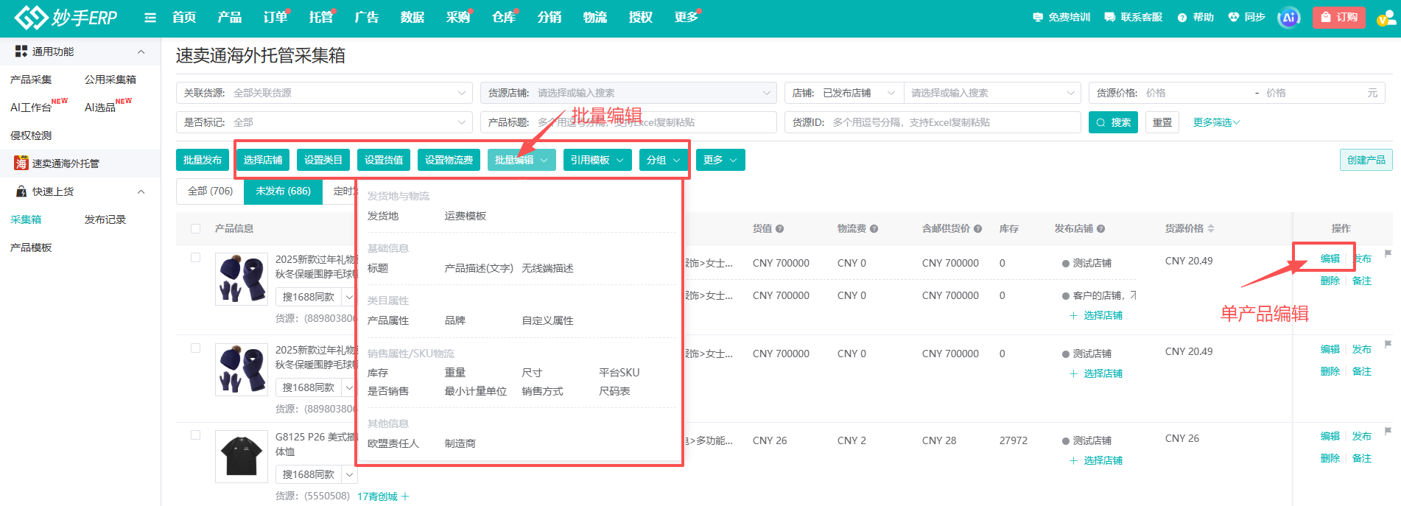This screenshot has height=506, width=1401.
Task: Select 尺码表 in batch edit menu
Action: tap(614, 391)
